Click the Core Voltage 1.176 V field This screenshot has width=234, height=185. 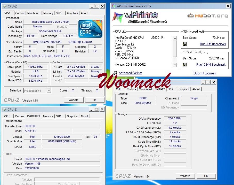pyautogui.click(x=68, y=36)
